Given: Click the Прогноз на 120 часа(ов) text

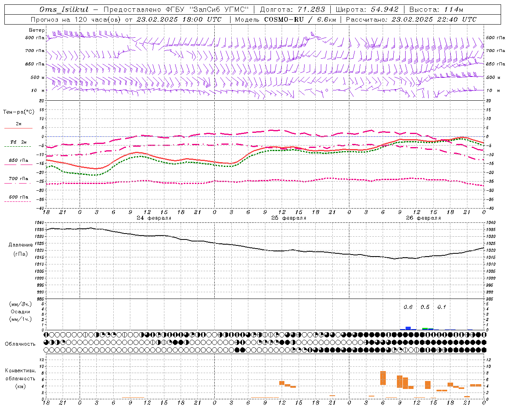Looking at the screenshot, I should pos(76,19).
